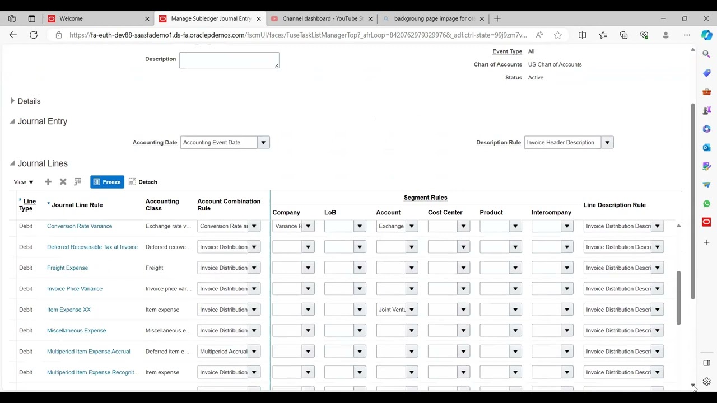Viewport: 717px width, 403px height.
Task: Open the Multiperiod Item Expense Accrual link
Action: coord(89,352)
